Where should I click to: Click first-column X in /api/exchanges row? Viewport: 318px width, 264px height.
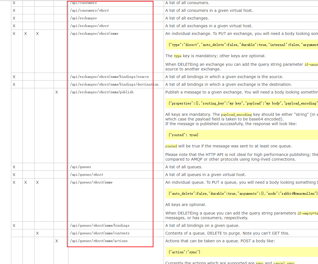(14, 18)
